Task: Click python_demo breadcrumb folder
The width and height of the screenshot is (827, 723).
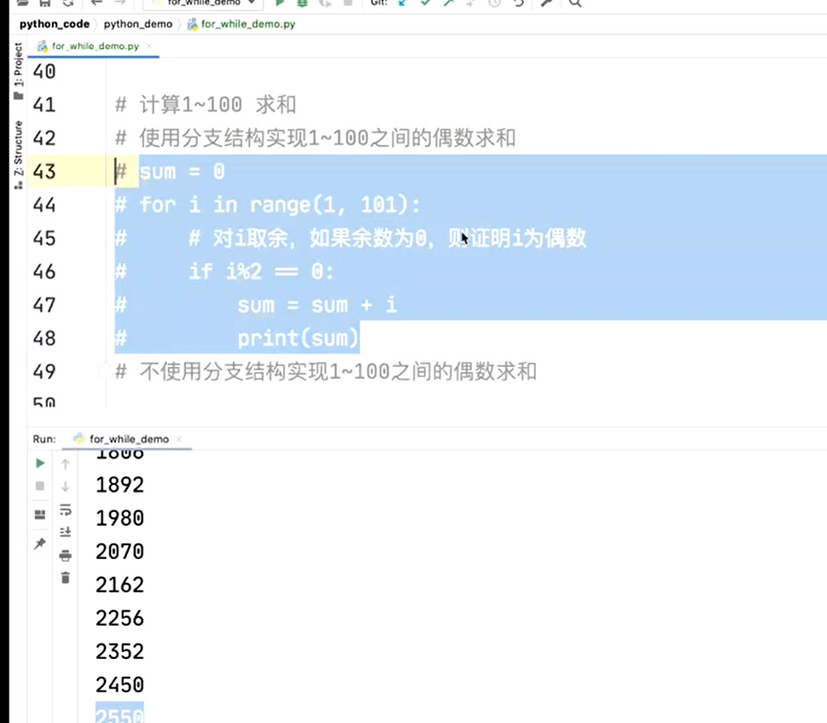Action: point(137,24)
